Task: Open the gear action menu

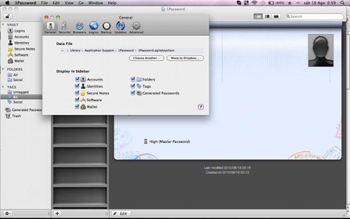Action: pyautogui.click(x=8, y=213)
